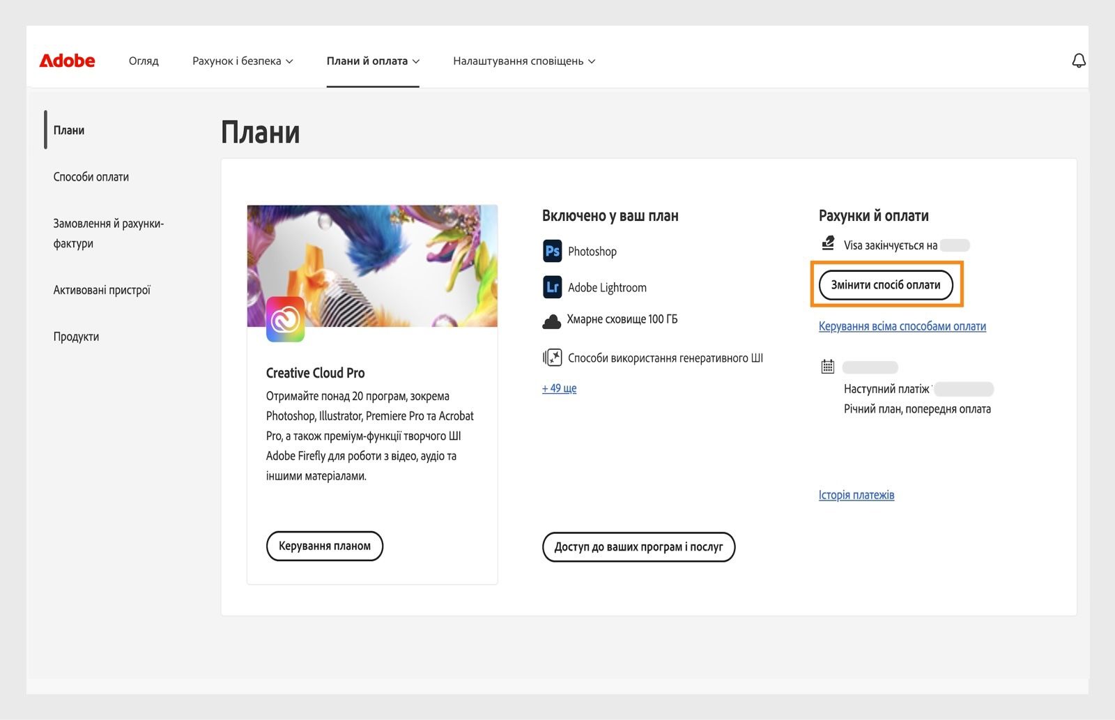1115x720 pixels.
Task: Click the Photoshop app icon
Action: 552,251
